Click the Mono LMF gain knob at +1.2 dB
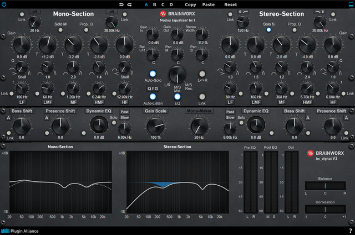355x235 pixels. pos(48,45)
